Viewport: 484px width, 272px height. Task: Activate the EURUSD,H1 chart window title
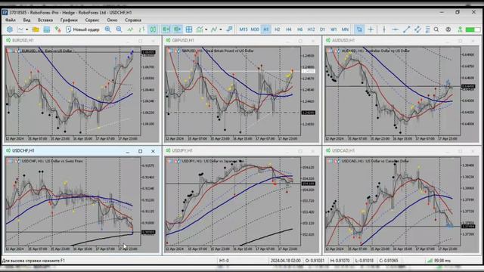click(x=23, y=40)
